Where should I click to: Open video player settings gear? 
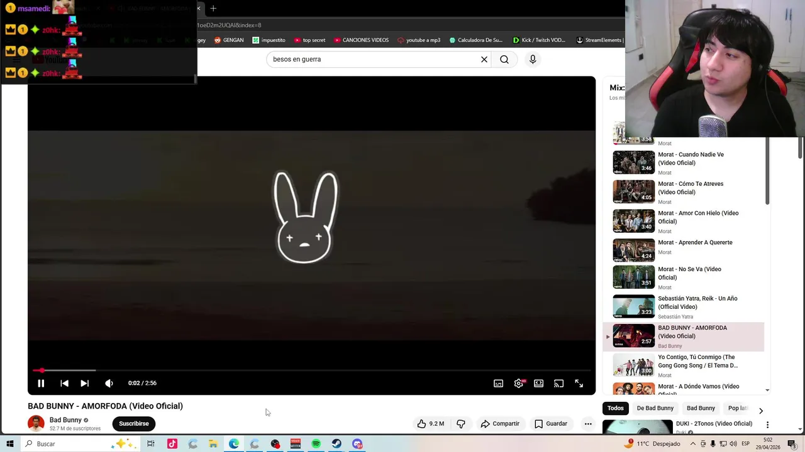pyautogui.click(x=519, y=383)
